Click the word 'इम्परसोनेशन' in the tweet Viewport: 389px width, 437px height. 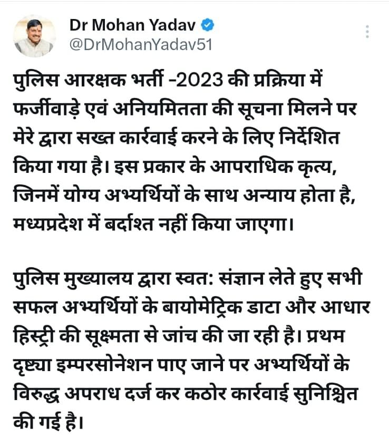pos(104,365)
